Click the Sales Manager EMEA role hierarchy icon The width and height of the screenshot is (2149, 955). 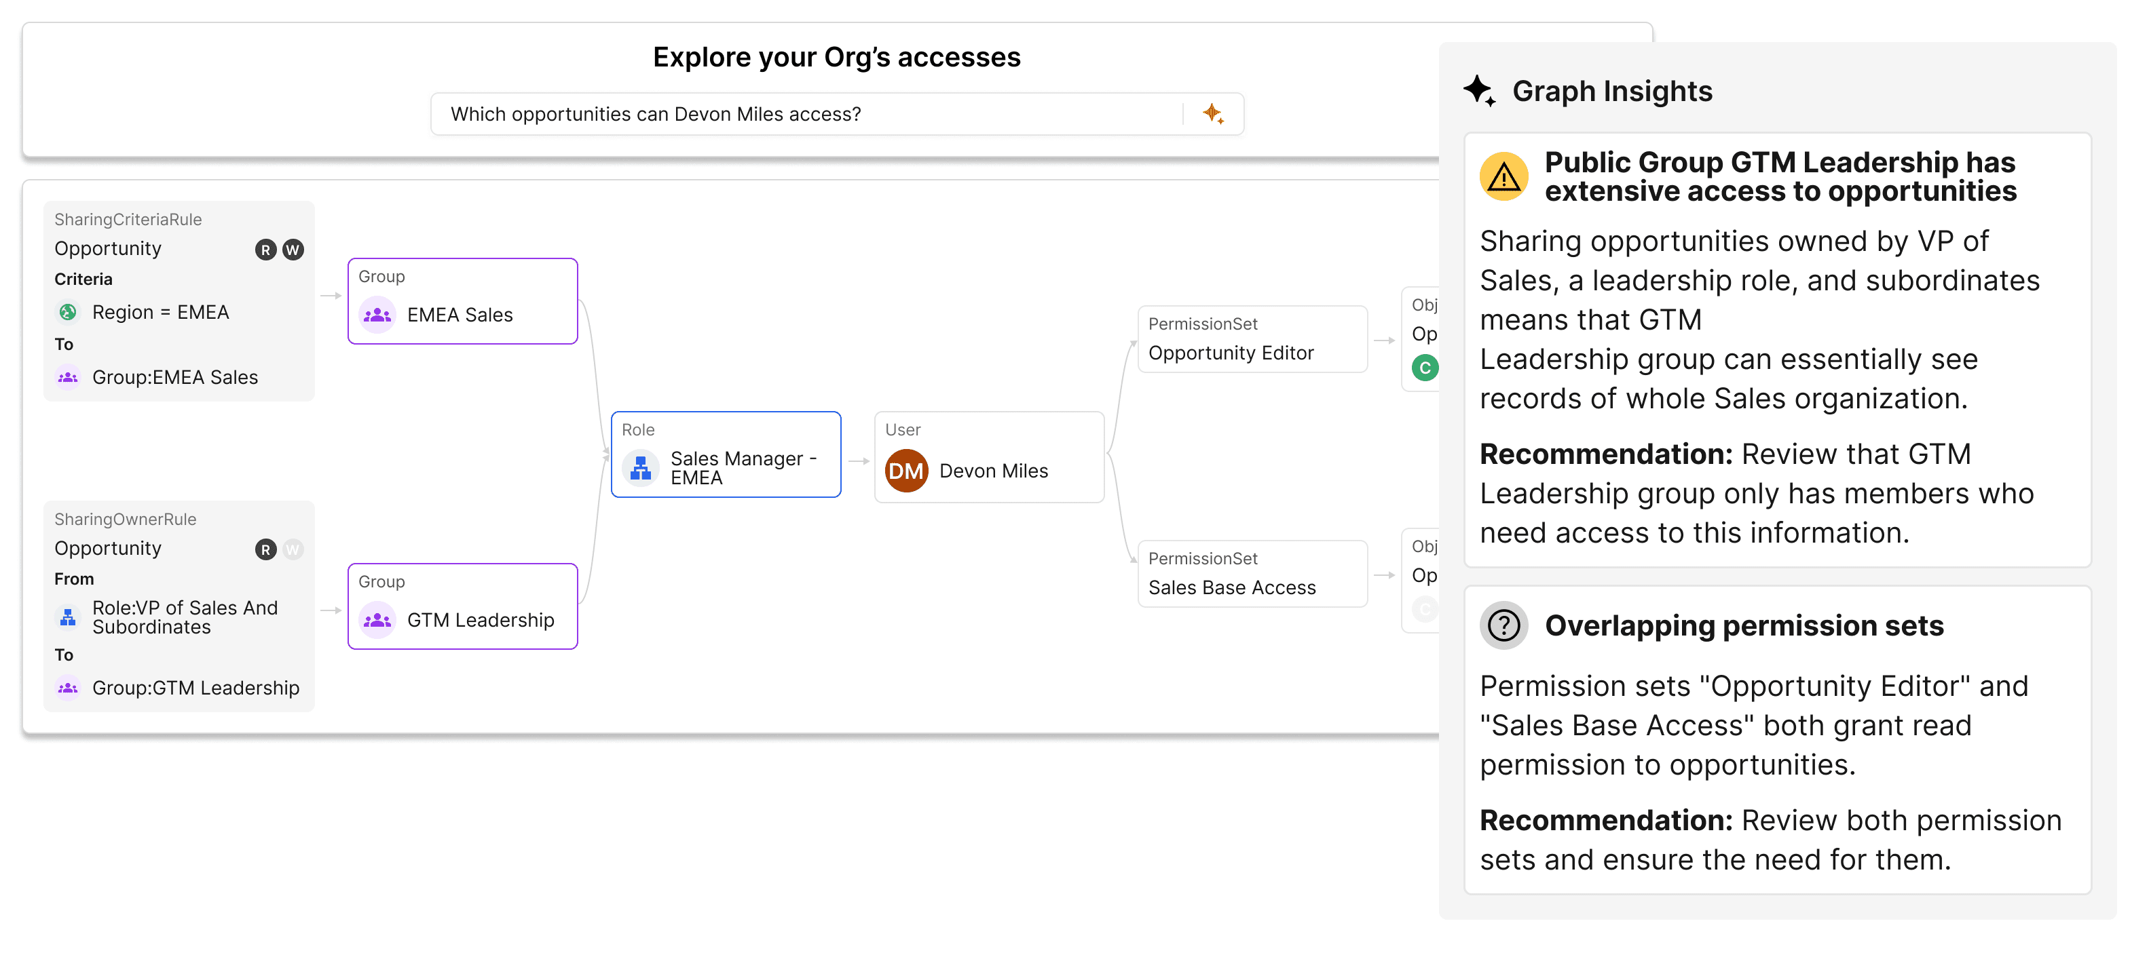click(641, 468)
